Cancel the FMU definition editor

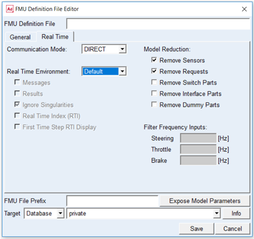232,228
